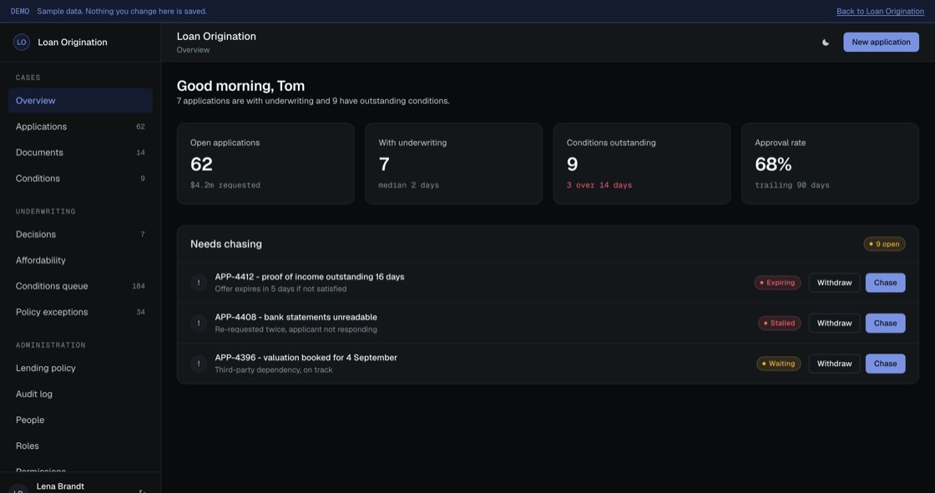Open the Approval rate card
The image size is (935, 493).
coord(830,164)
